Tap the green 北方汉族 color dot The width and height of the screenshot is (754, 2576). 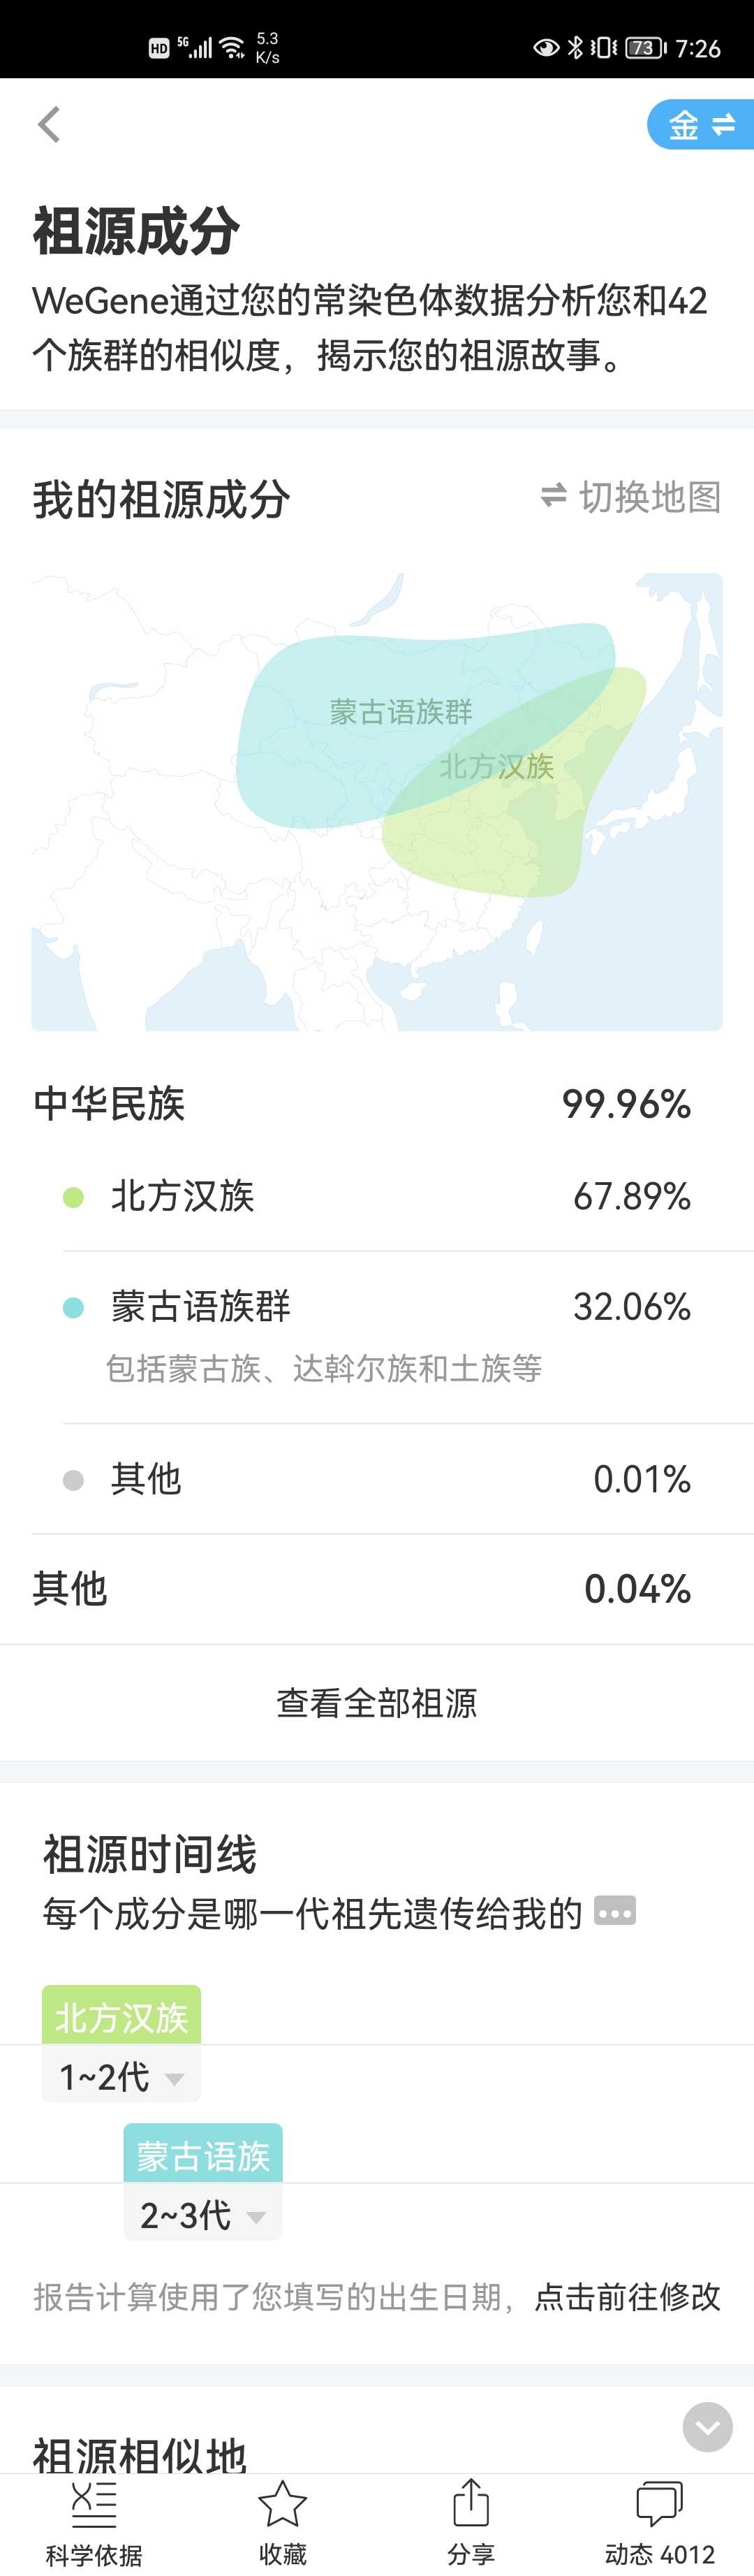click(73, 1197)
